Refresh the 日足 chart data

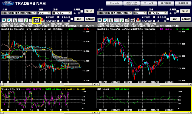point(122,20)
